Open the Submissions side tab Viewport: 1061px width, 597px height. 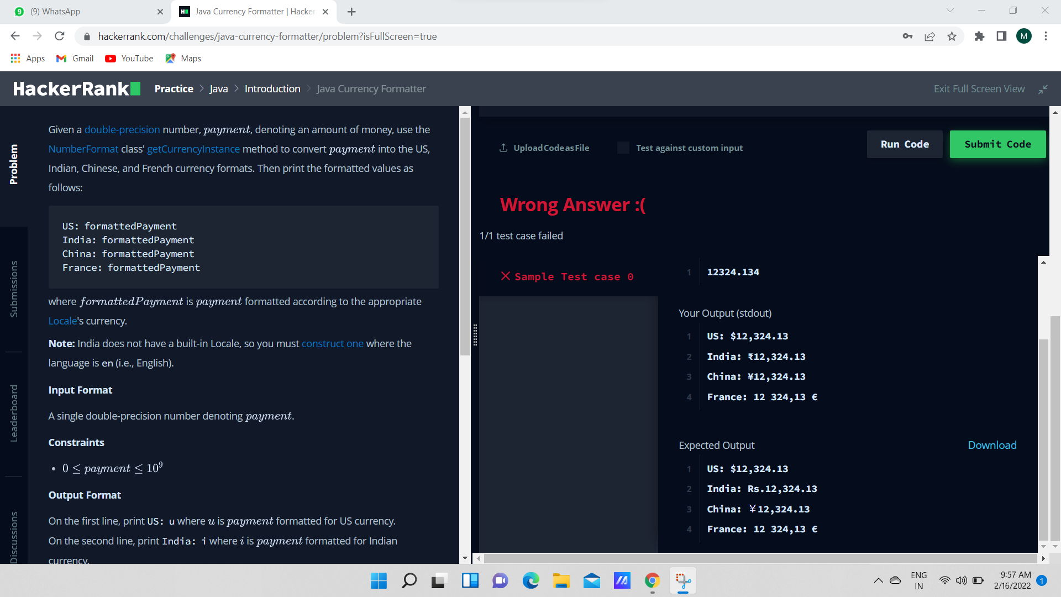coord(14,289)
